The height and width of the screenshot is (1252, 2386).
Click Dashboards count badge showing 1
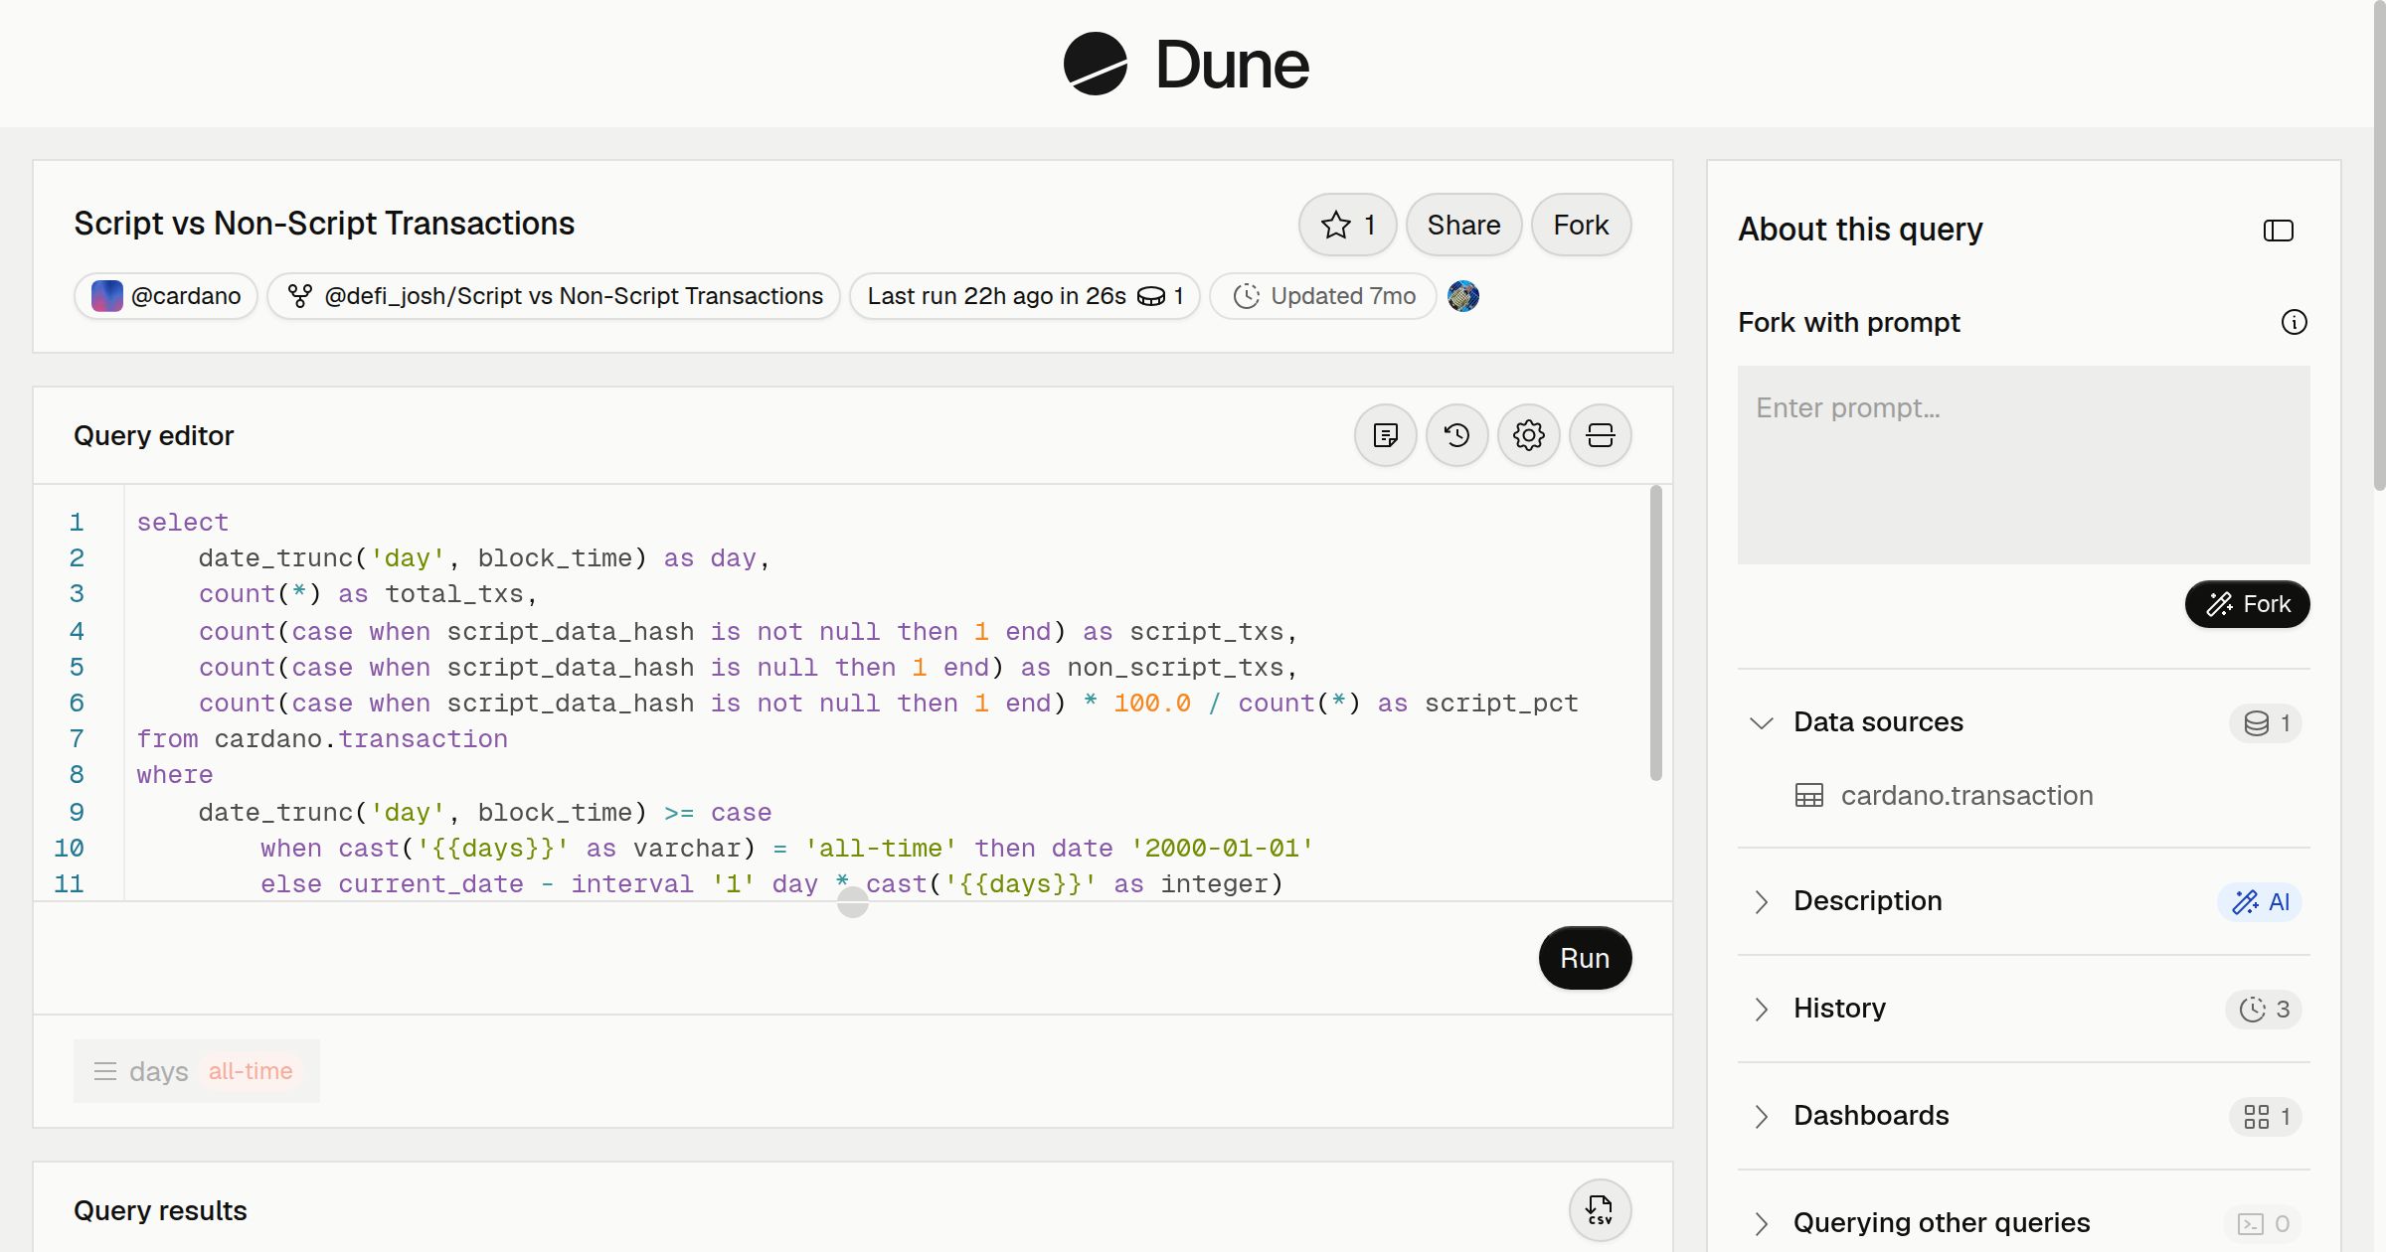click(2266, 1116)
